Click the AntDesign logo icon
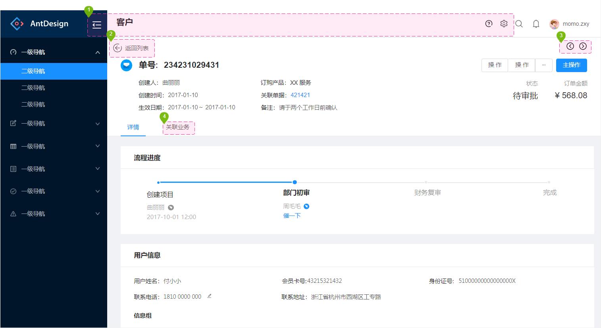 click(17, 24)
